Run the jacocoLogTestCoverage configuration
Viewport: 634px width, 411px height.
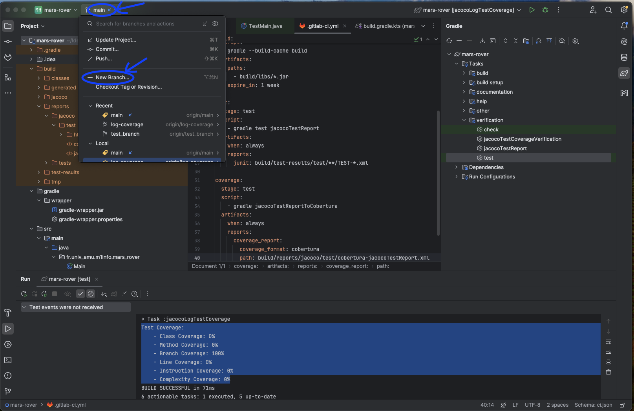[532, 10]
